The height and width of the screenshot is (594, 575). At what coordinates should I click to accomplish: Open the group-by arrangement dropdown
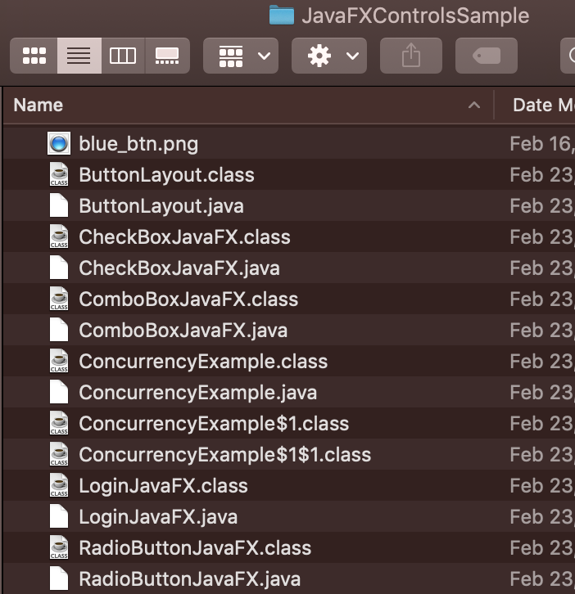241,56
